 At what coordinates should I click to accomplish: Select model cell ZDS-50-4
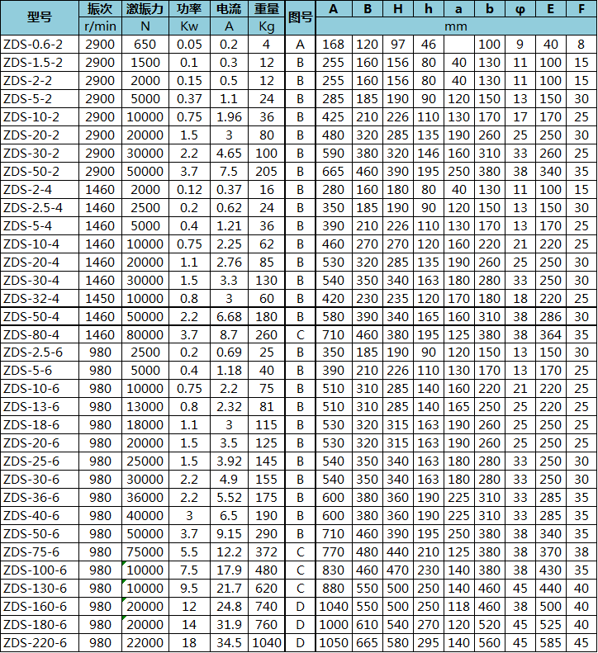(40, 317)
